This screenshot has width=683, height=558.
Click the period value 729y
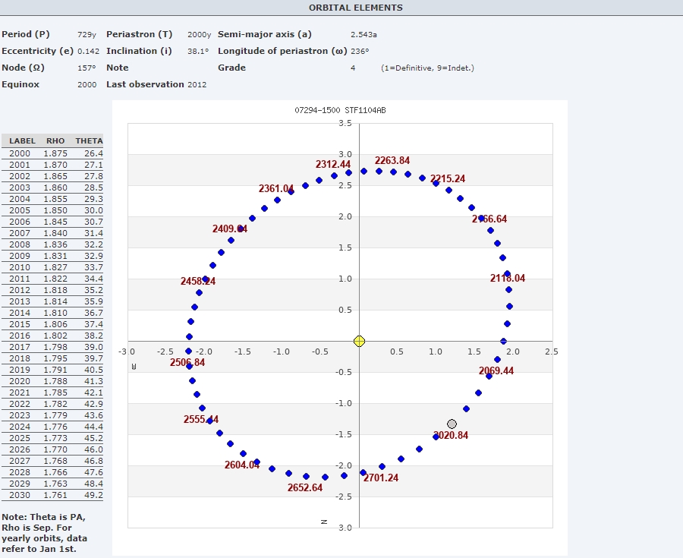87,34
